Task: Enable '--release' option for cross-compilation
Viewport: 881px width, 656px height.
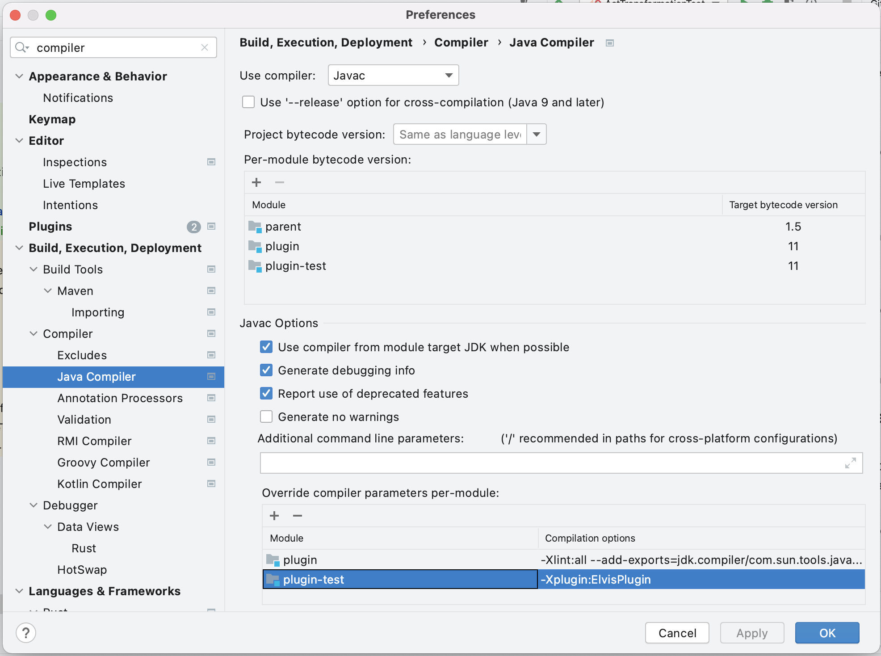Action: (248, 102)
